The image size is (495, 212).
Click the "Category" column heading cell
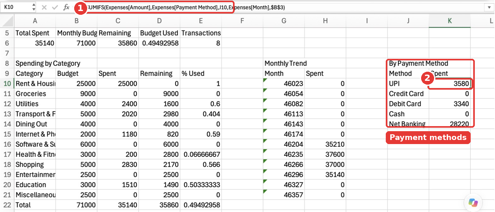[35, 74]
